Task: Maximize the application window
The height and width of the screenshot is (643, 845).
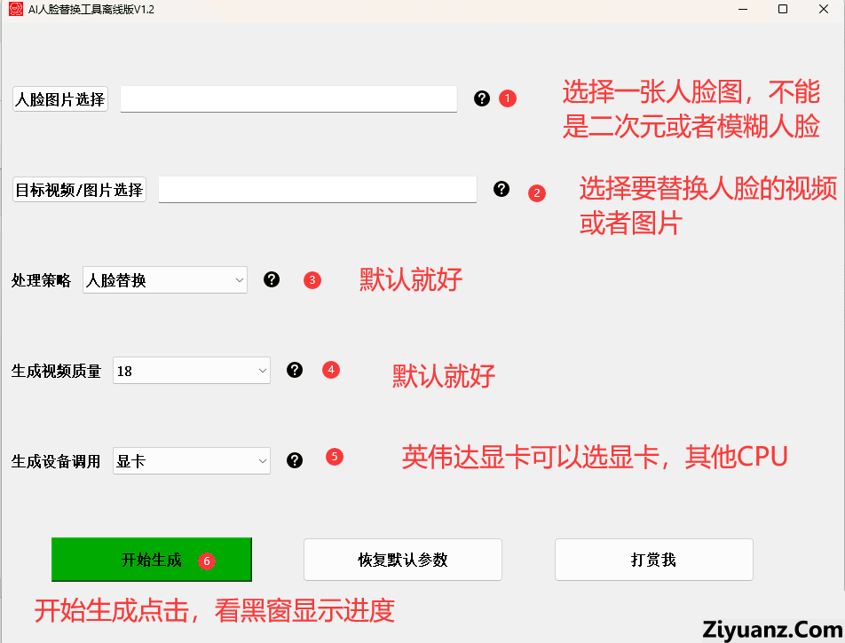Action: [783, 9]
